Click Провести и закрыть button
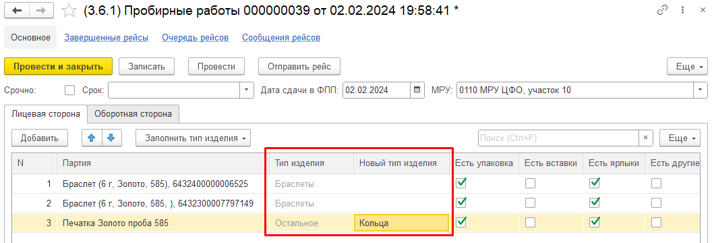The image size is (712, 243). click(59, 66)
